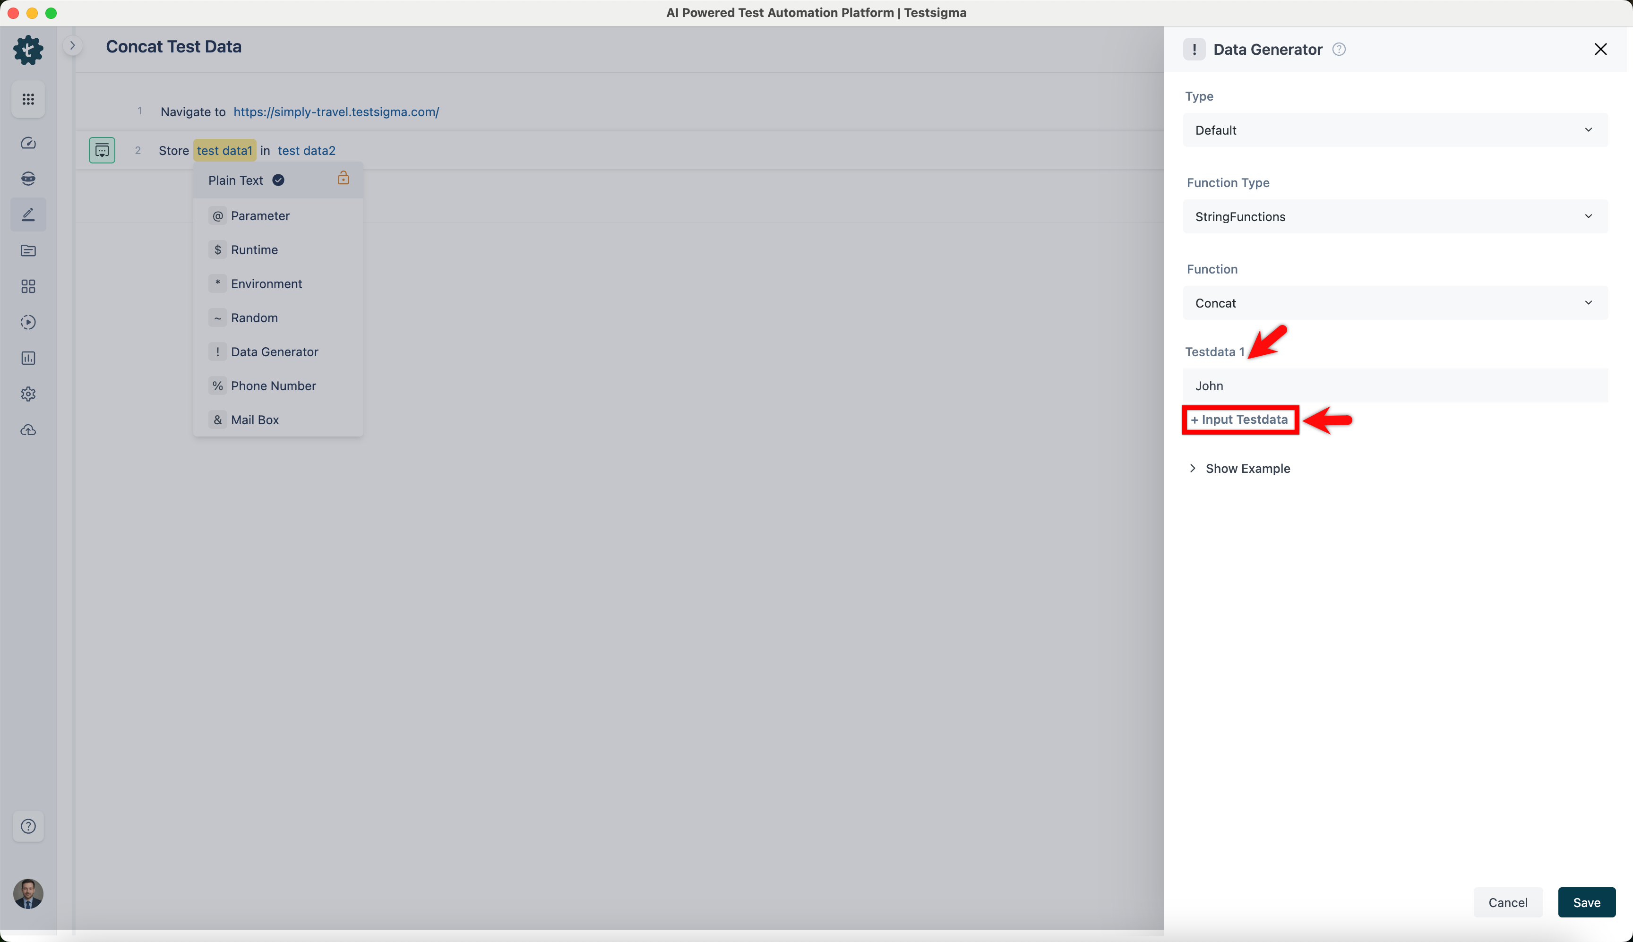Choose Data Generator from the type menu
The width and height of the screenshot is (1633, 942).
coord(274,352)
